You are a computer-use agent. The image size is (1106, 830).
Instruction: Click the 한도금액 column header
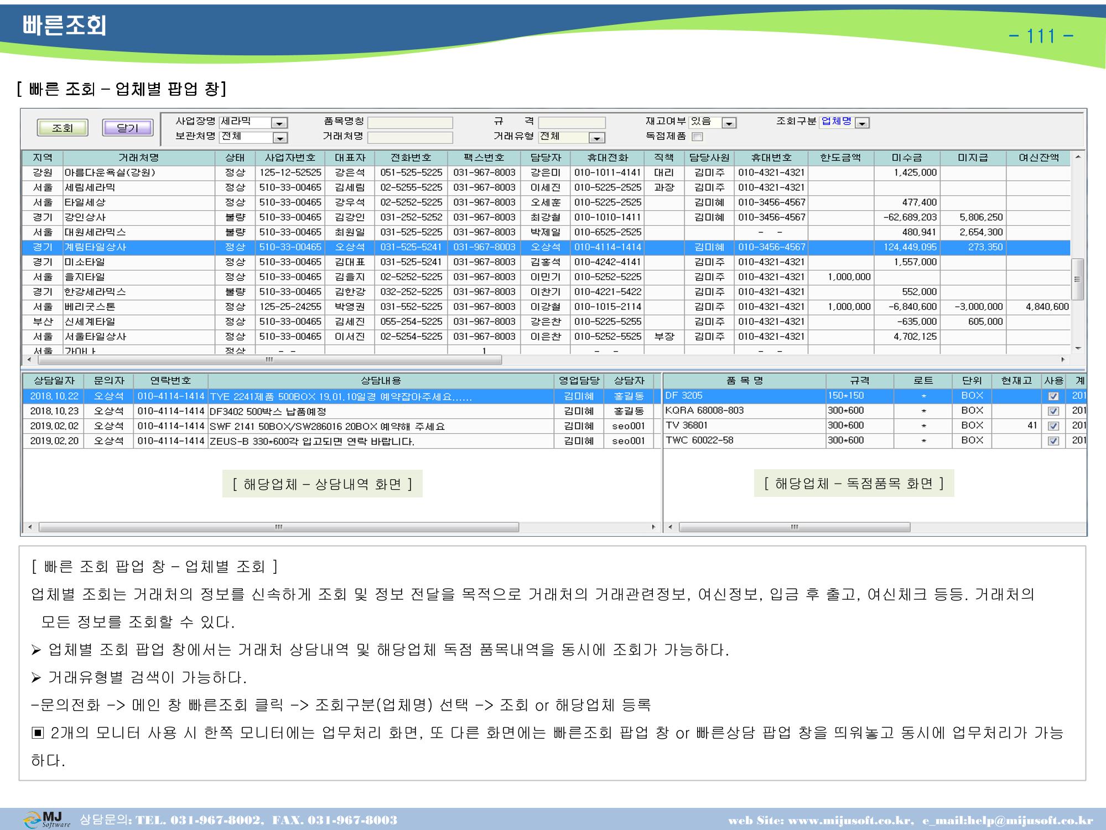(840, 158)
